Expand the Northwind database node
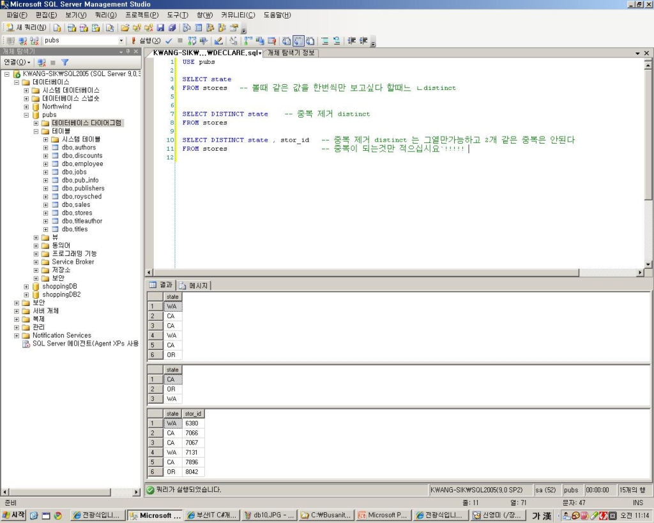654x523 pixels. tap(26, 107)
